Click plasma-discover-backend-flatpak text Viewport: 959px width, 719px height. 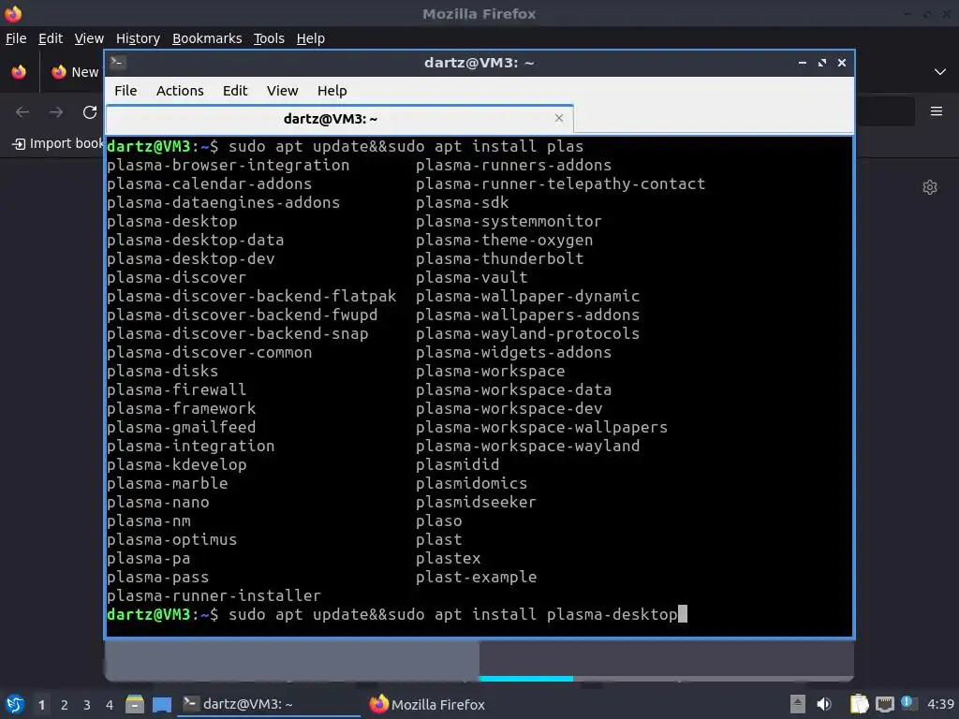coord(251,296)
